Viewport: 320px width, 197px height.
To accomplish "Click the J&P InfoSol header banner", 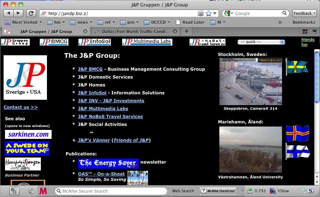I will click(x=95, y=42).
